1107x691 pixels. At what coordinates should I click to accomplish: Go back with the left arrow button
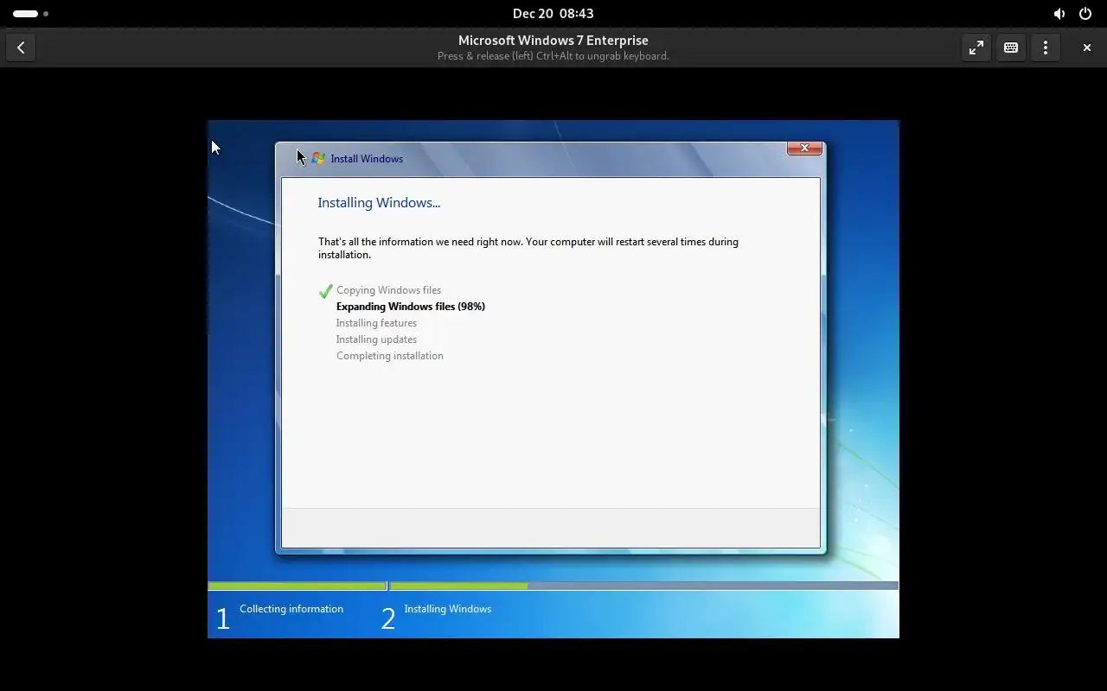21,48
